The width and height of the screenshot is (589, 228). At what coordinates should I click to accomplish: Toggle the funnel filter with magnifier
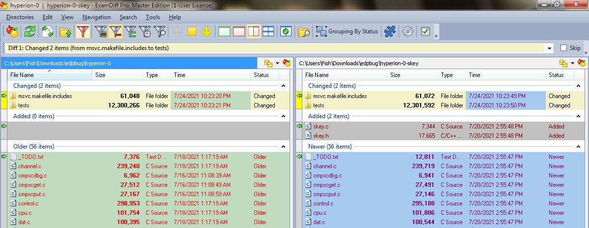coord(160,31)
